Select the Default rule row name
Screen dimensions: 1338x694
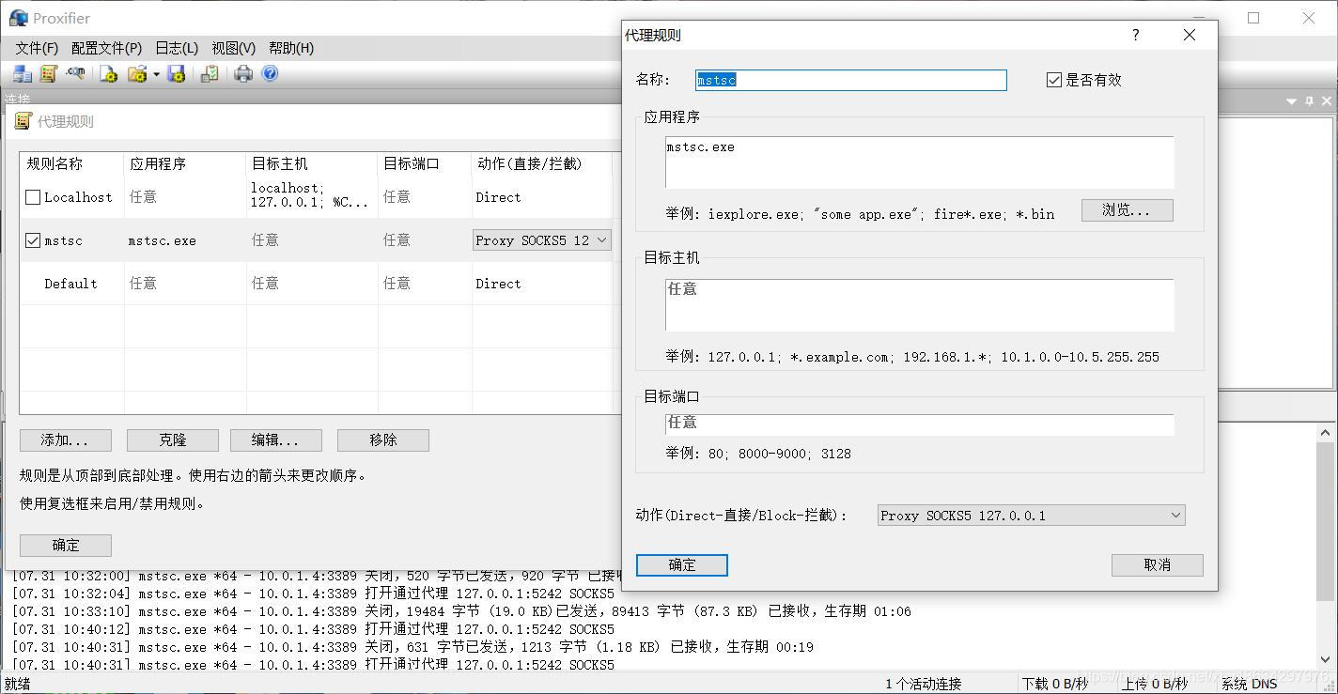pos(70,284)
